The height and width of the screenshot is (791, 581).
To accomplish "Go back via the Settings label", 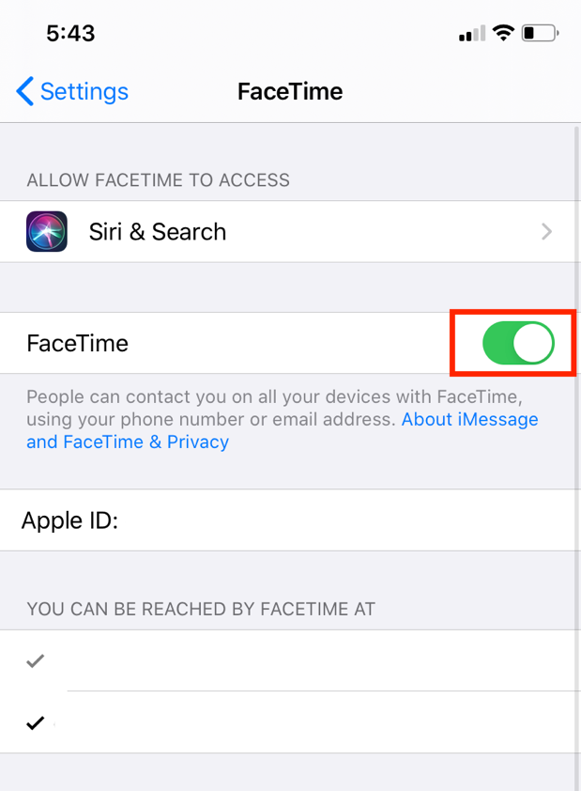I will (84, 91).
